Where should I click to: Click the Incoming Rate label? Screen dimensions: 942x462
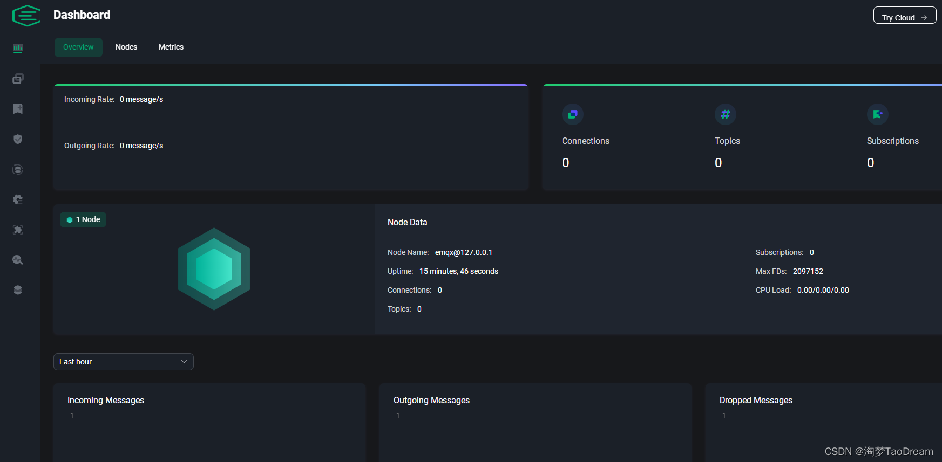pos(90,99)
